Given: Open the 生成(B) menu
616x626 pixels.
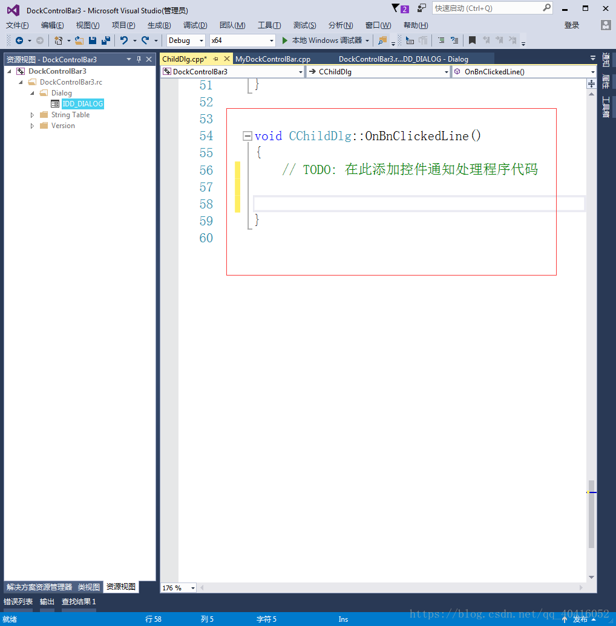Looking at the screenshot, I should point(159,25).
